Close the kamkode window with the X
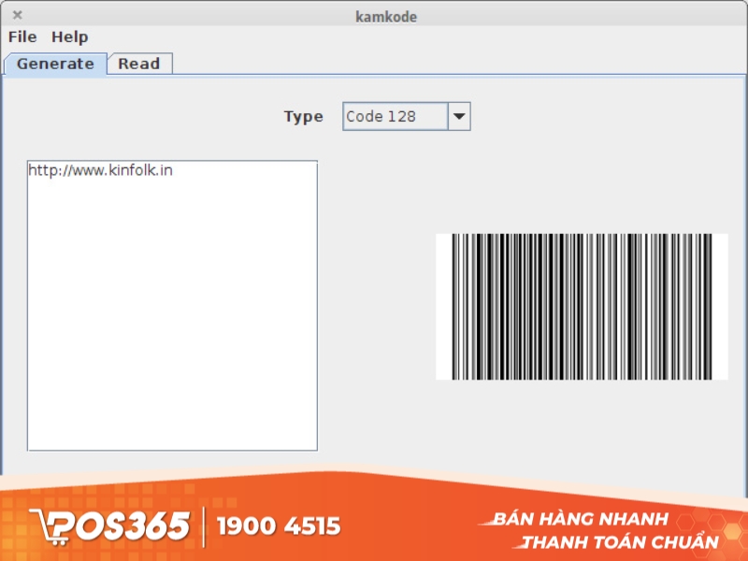 [x=17, y=15]
